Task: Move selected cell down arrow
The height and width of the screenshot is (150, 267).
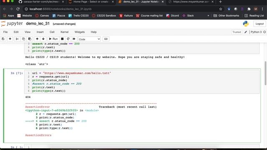Action: 43,39
